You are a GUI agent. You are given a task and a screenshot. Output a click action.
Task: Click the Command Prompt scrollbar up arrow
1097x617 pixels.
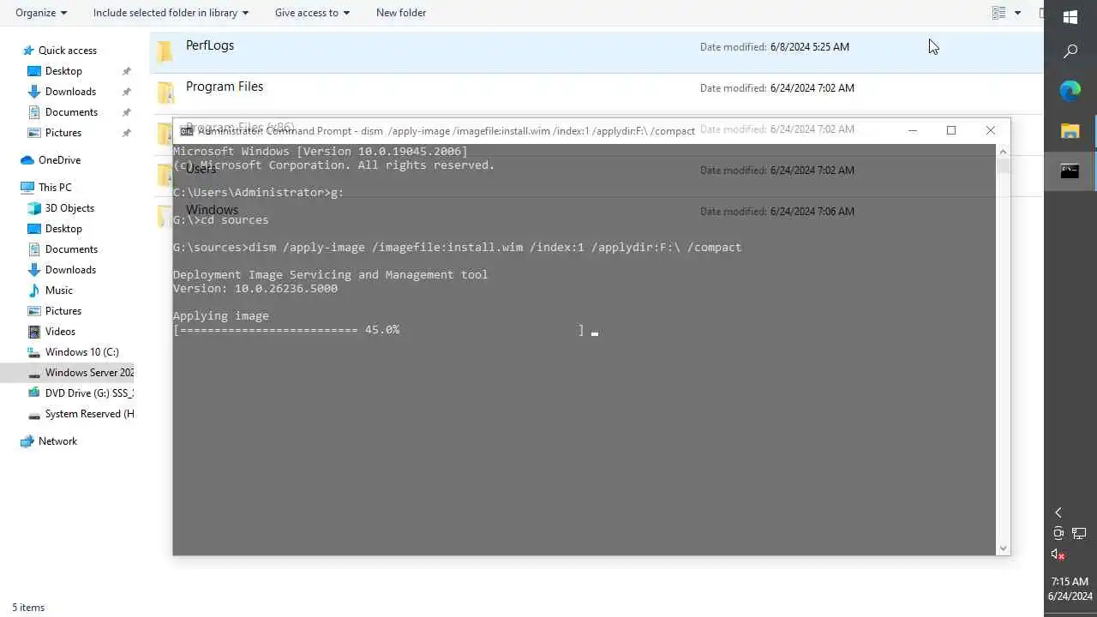[x=1003, y=152]
